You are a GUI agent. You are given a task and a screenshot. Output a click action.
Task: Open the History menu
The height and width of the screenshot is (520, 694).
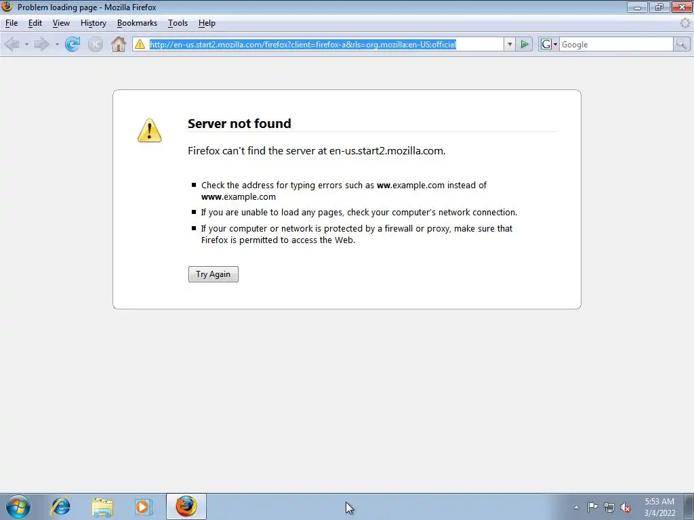[94, 23]
